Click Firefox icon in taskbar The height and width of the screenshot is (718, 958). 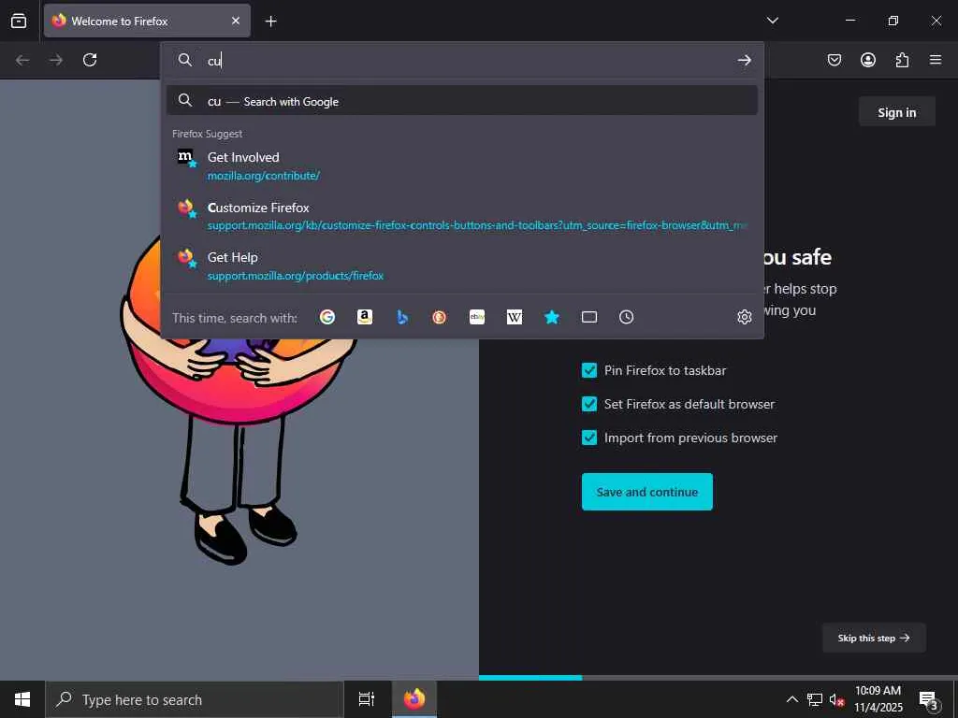pyautogui.click(x=414, y=699)
